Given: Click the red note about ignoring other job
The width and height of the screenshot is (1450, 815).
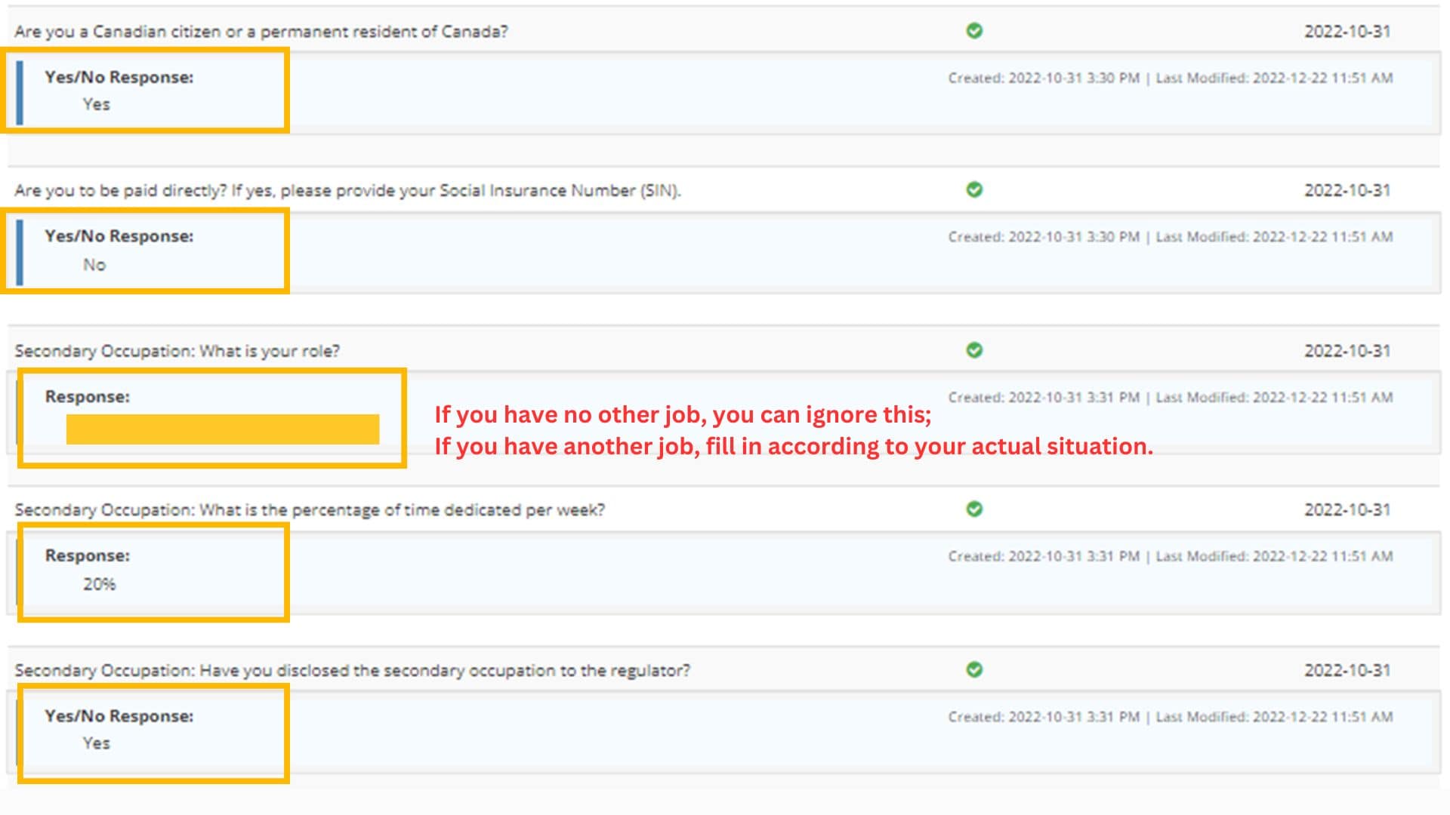Looking at the screenshot, I should 683,414.
